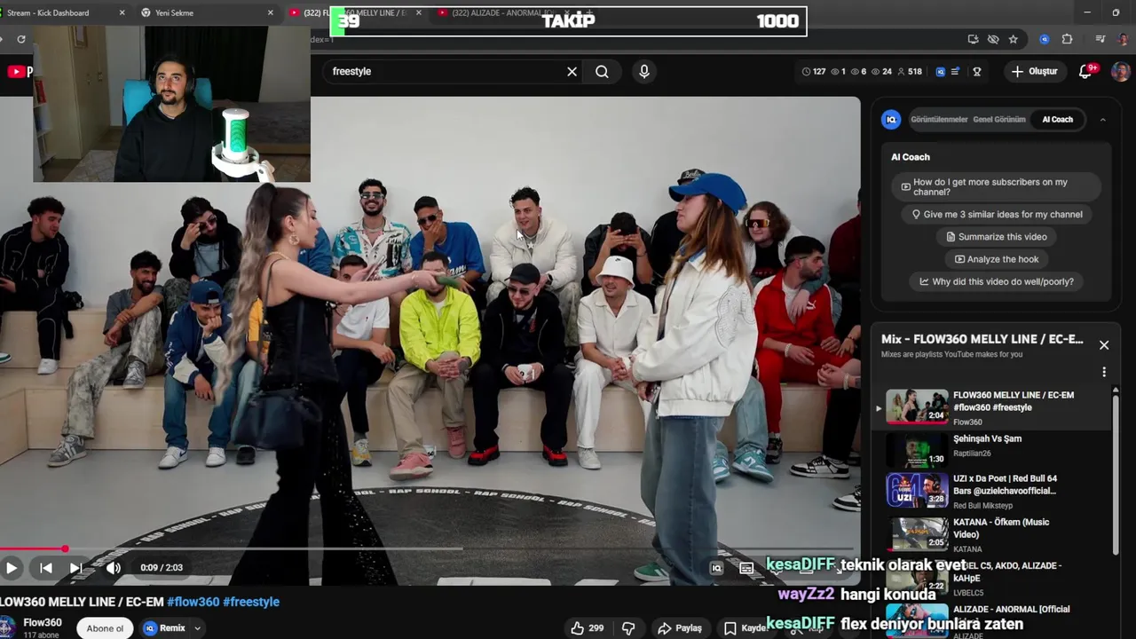Close the Kick Dashboard tab
The image size is (1136, 639).
coord(122,13)
